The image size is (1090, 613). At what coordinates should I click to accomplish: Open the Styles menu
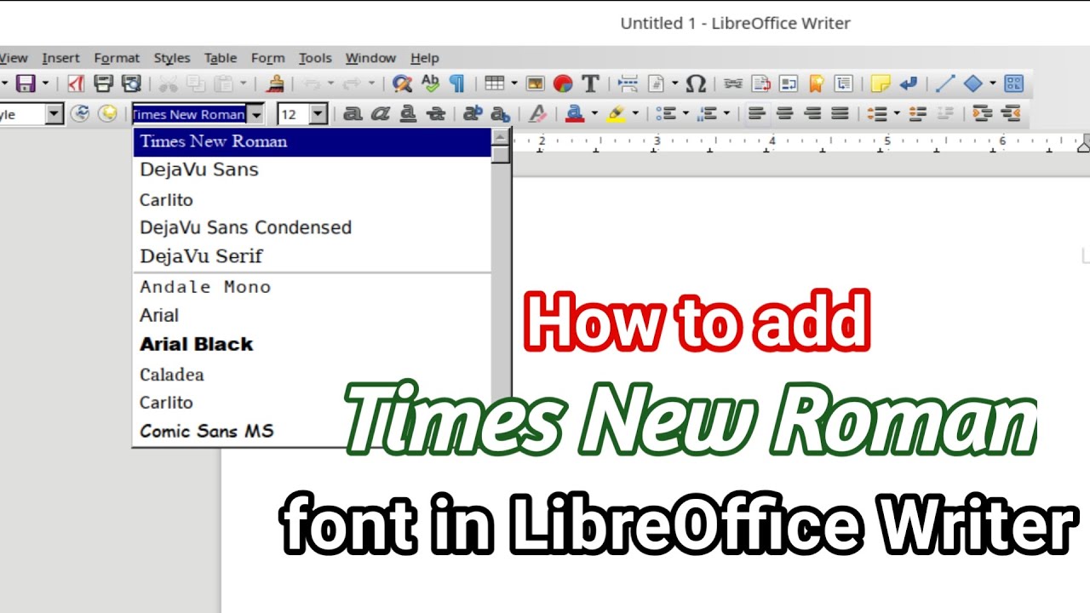(x=172, y=58)
